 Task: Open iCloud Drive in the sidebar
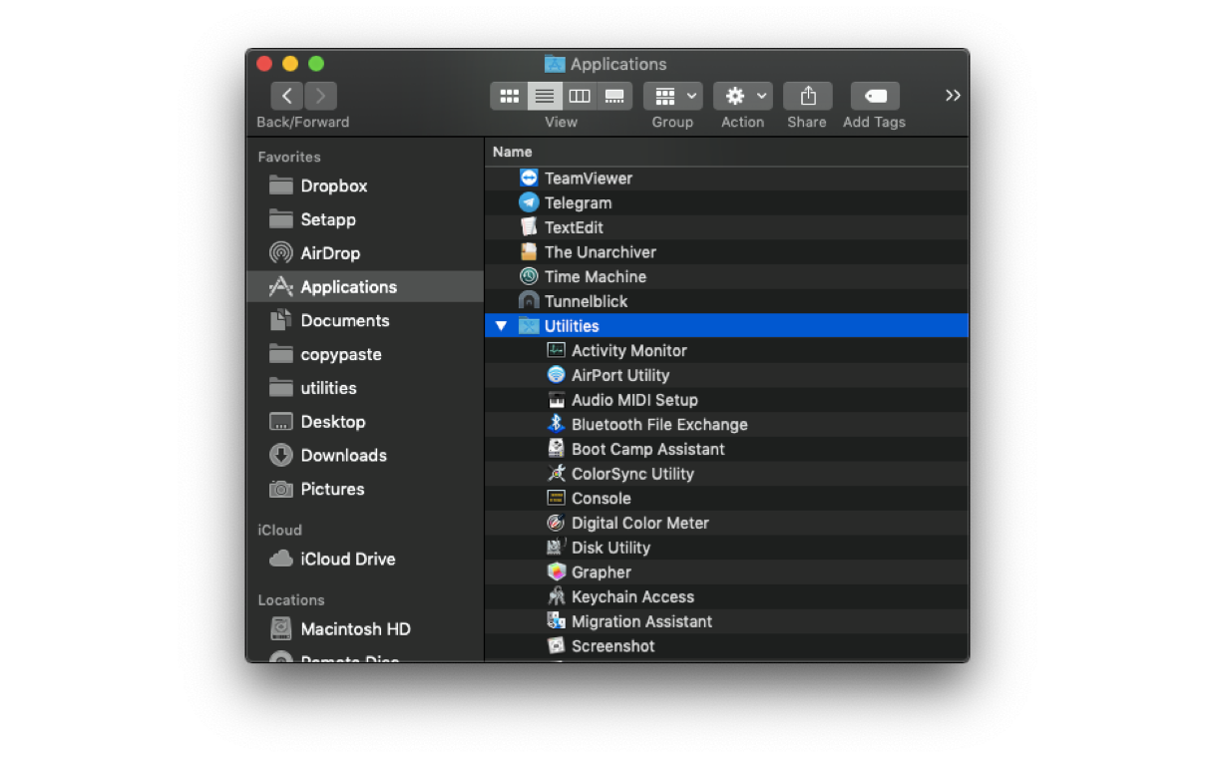365,559
